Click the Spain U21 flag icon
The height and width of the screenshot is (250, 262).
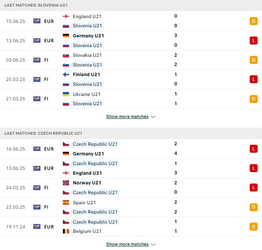[66, 202]
